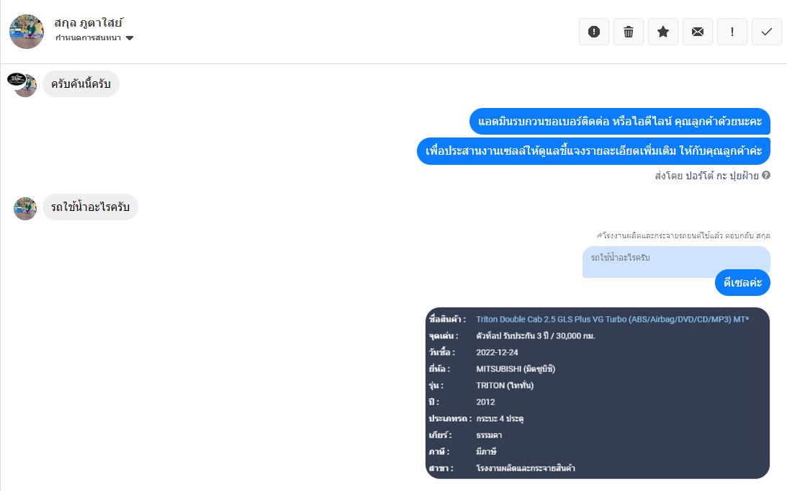
Task: Click the help question mark beside sender name
Action: pos(766,175)
